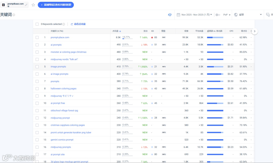
Task: Click the 99.5K volume value
Action: coord(185,37)
